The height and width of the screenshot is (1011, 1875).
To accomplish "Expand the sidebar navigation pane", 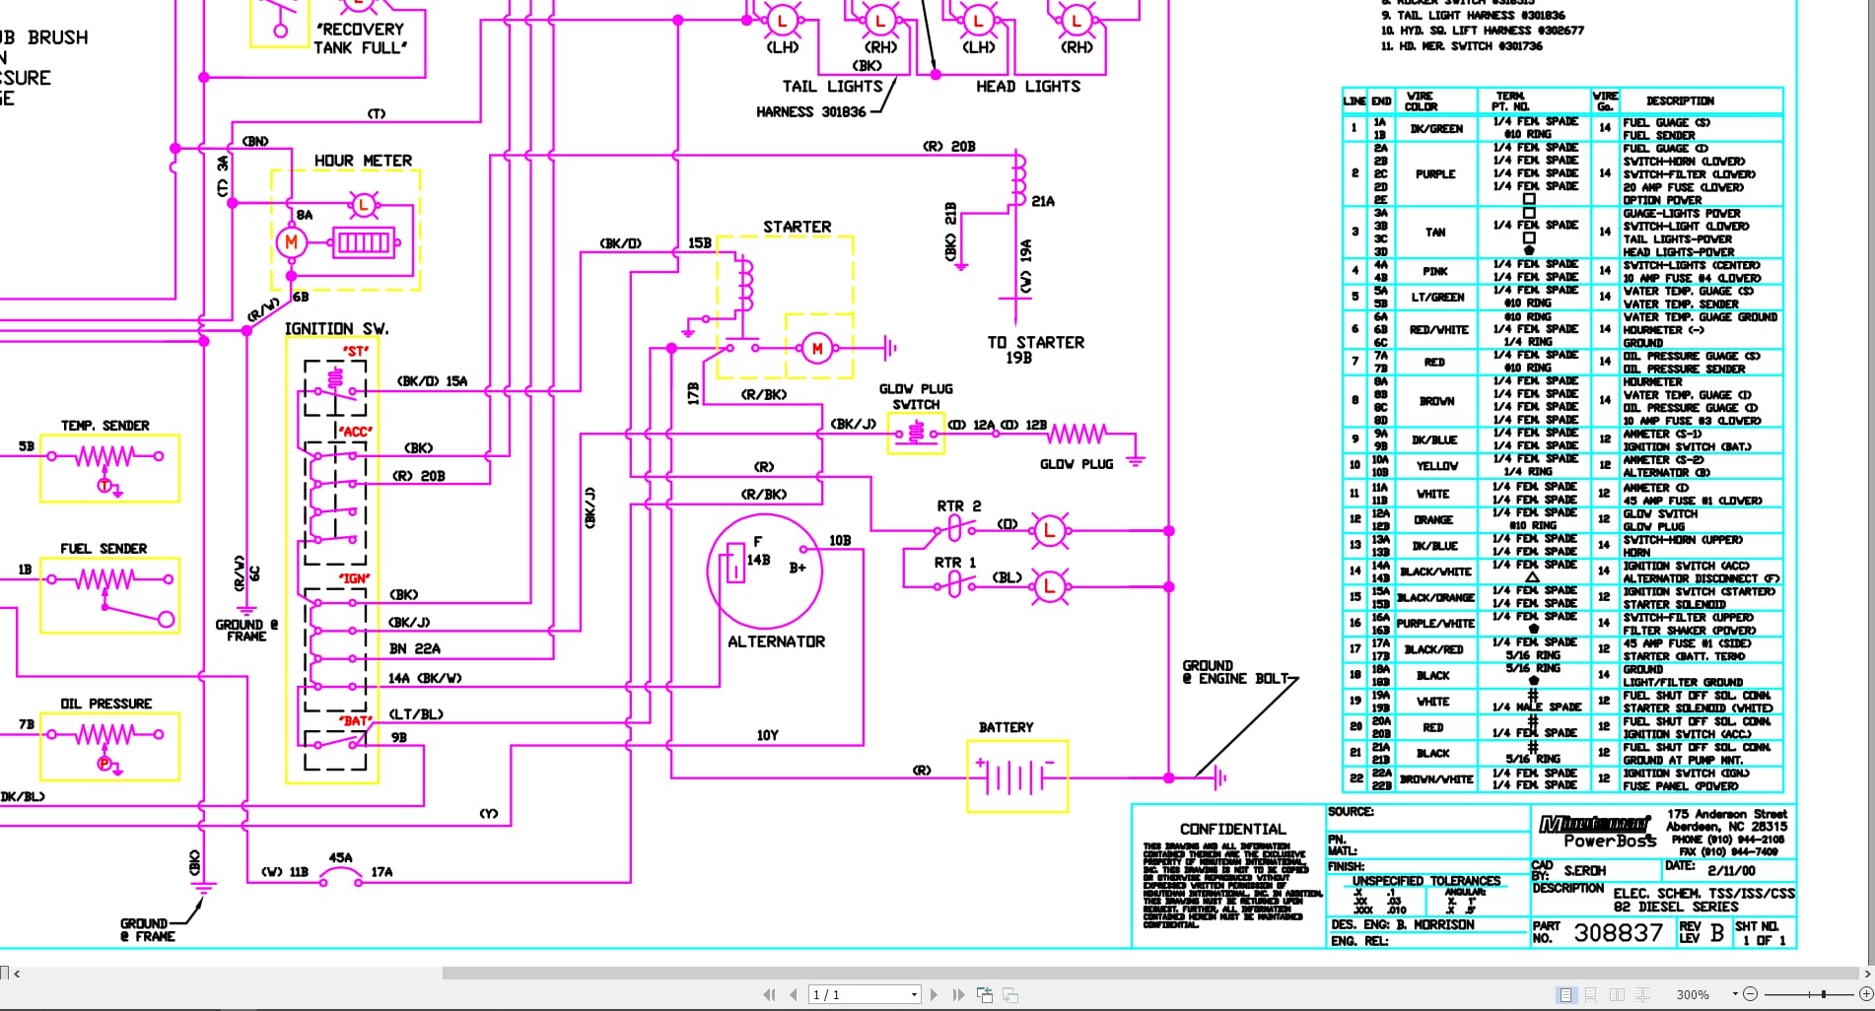I will click(6, 973).
